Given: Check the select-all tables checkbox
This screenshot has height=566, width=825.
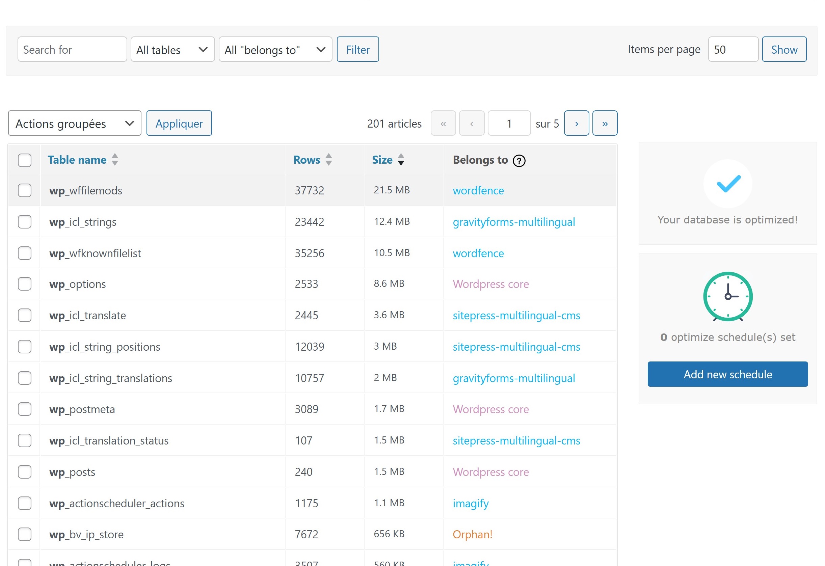Looking at the screenshot, I should (25, 160).
